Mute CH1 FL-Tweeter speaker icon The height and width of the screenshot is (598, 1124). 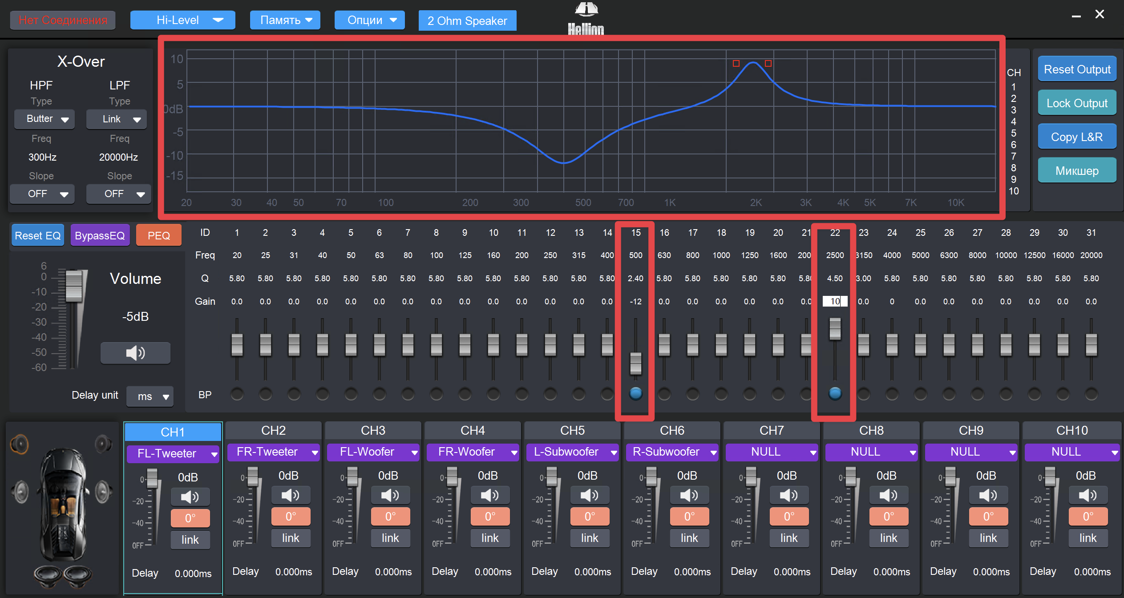(x=190, y=497)
